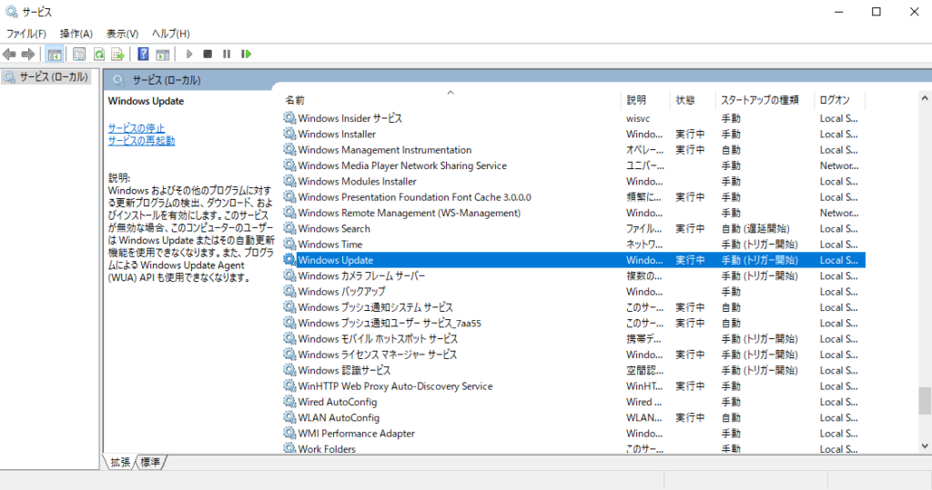
Task: Select Windows Remote Management (WS-Management)
Action: point(573,213)
